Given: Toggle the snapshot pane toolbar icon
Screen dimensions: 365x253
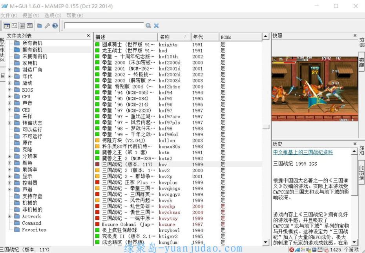Looking at the screenshot, I should point(15,25).
